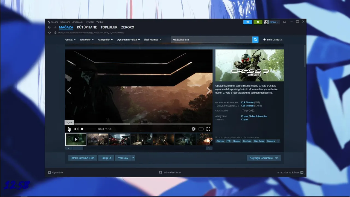The width and height of the screenshot is (350, 197).
Task: Open the green notifications bell
Action: point(258,22)
